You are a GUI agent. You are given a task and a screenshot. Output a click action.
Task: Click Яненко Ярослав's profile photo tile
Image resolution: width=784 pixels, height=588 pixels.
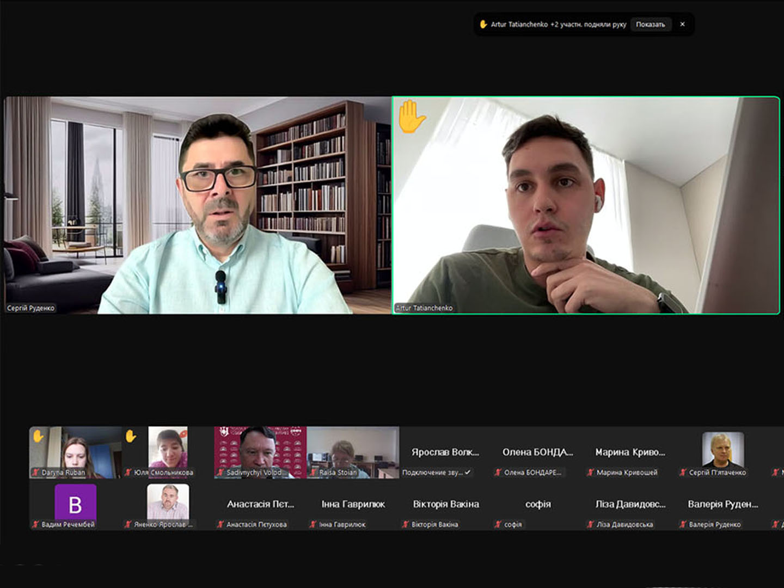click(168, 502)
